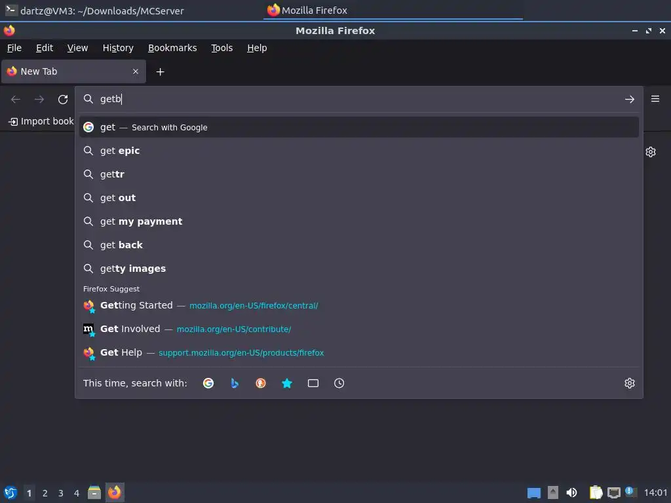Open new tab page personalization gear

pyautogui.click(x=651, y=152)
